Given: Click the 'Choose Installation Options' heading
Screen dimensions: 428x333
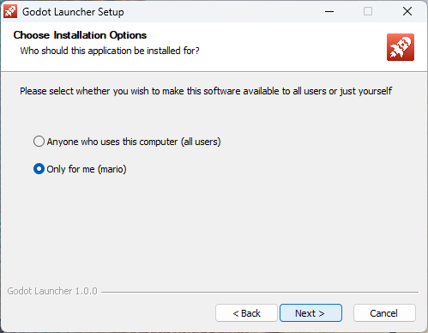Looking at the screenshot, I should click(80, 35).
